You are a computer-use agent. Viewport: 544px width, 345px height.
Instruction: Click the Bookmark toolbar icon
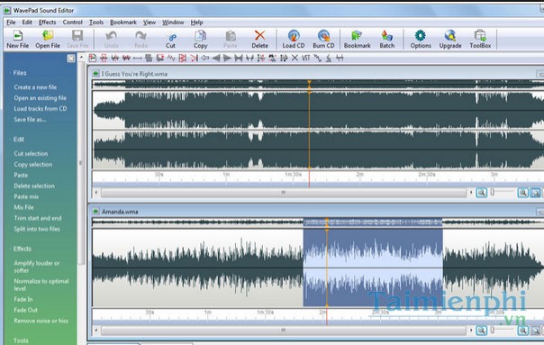click(357, 39)
